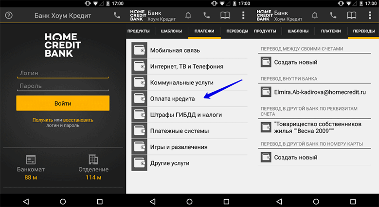Switch to Шаблоны tab on middle screen
The height and width of the screenshot is (207, 379).
171,31
